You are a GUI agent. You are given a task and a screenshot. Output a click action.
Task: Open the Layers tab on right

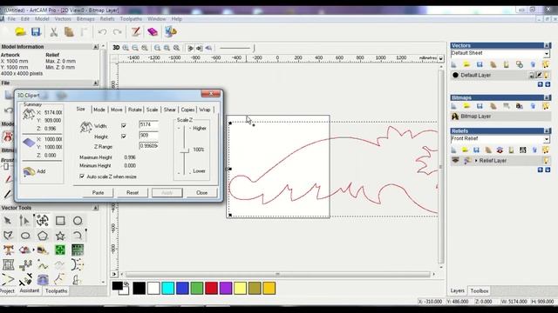coord(457,290)
